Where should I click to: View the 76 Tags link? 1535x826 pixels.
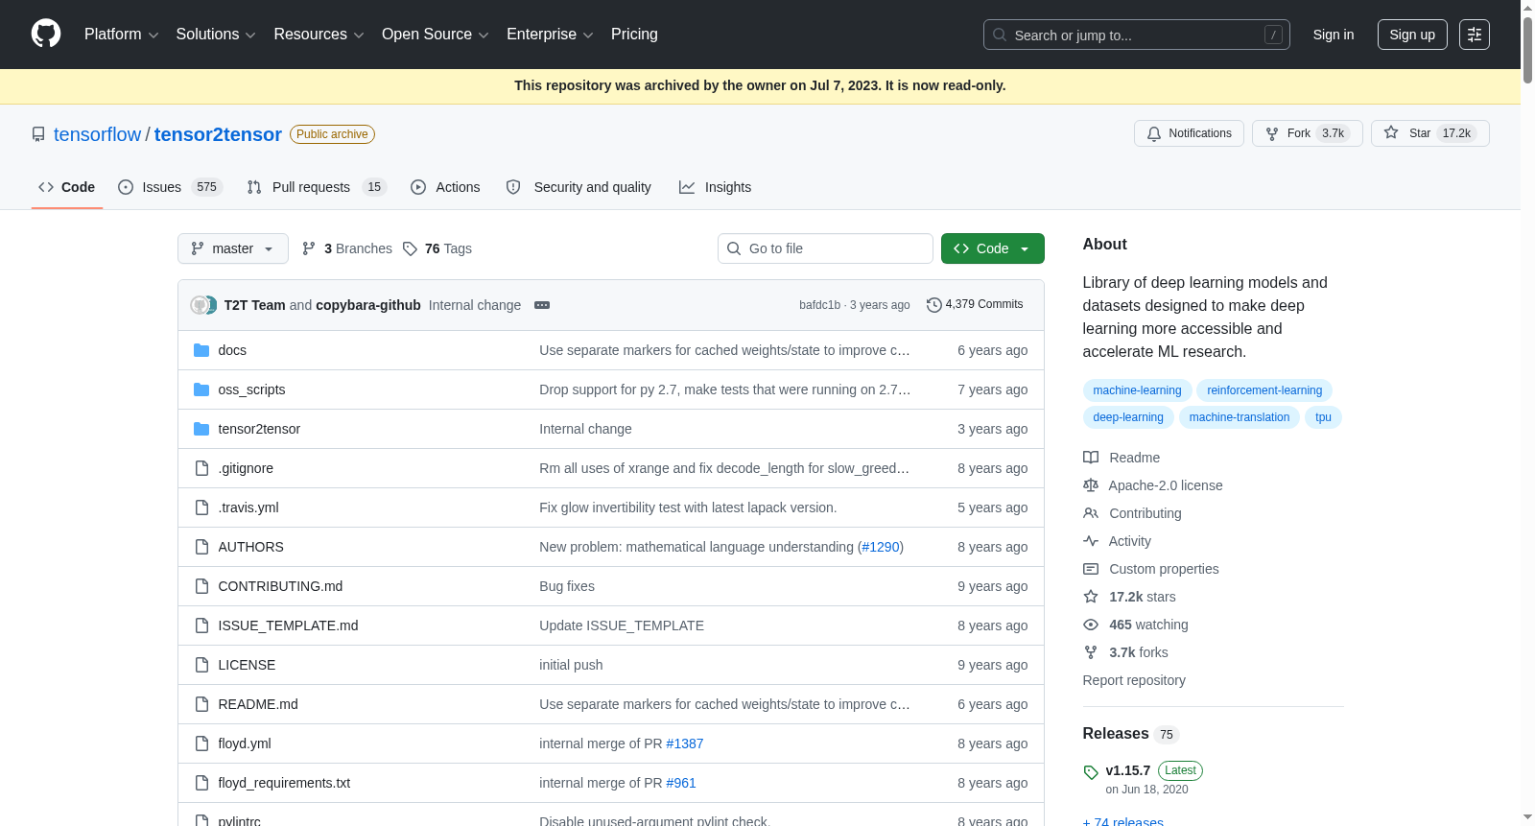(x=437, y=248)
